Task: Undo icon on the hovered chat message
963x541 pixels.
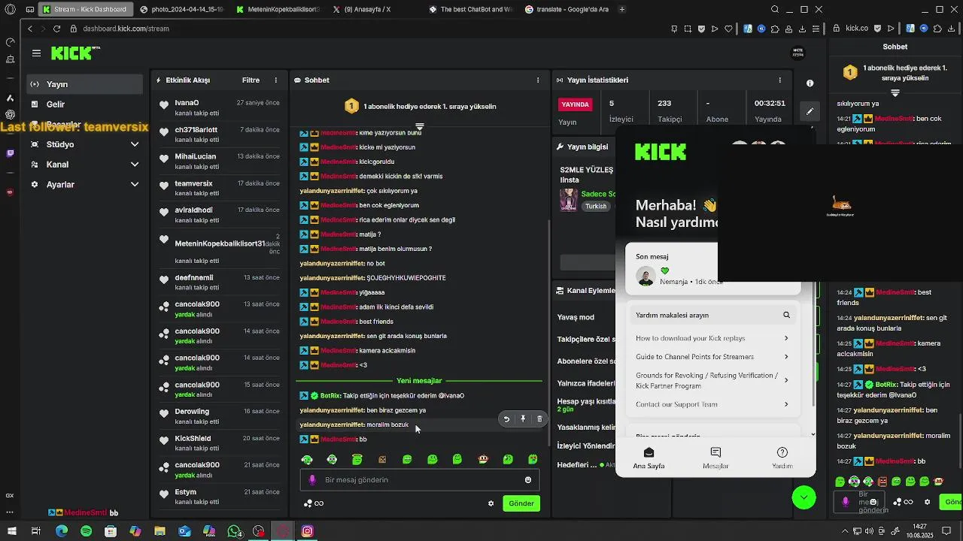Action: (506, 419)
